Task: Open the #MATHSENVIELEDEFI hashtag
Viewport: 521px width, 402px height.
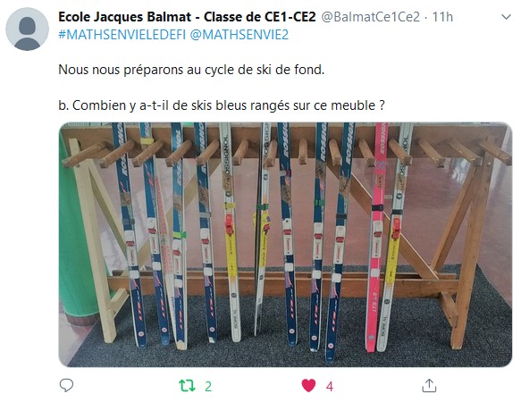Action: [122, 35]
